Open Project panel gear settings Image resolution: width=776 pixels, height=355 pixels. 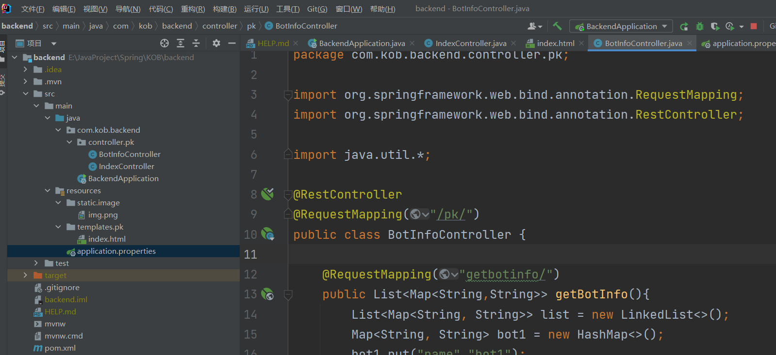216,43
